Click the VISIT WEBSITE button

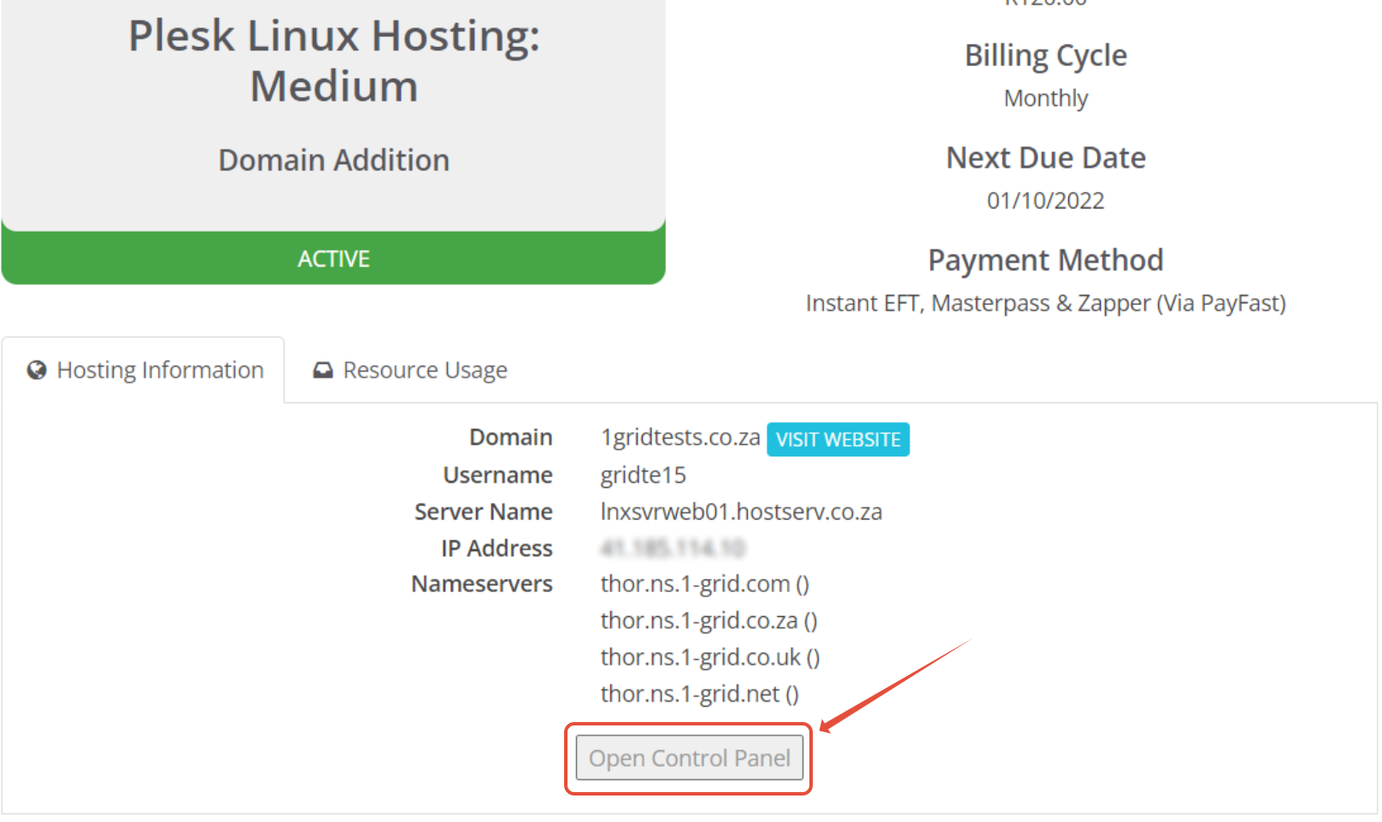[x=838, y=439]
